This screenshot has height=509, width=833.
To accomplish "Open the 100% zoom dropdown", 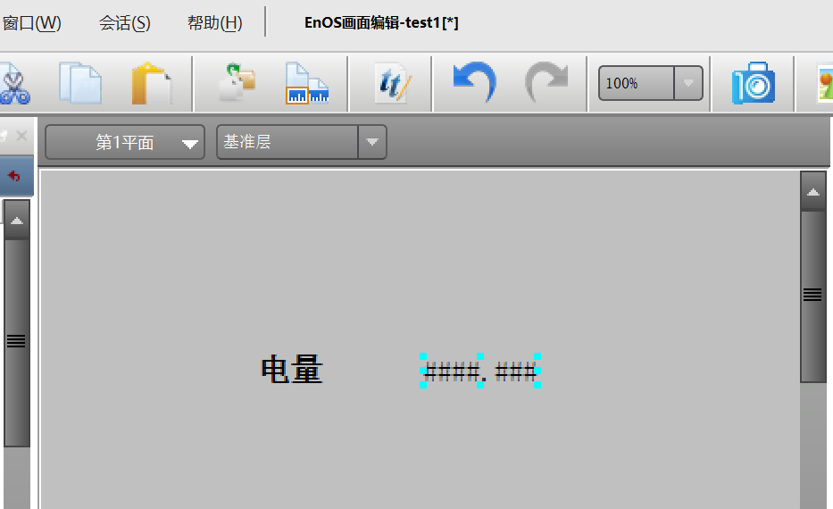I will click(687, 83).
